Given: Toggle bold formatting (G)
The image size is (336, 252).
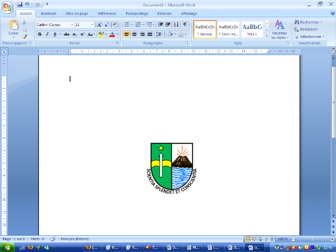Looking at the screenshot, I should pos(40,34).
